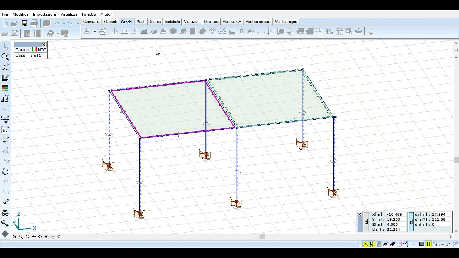Select the magnifier zoom tool in sidebar

[x=5, y=57]
